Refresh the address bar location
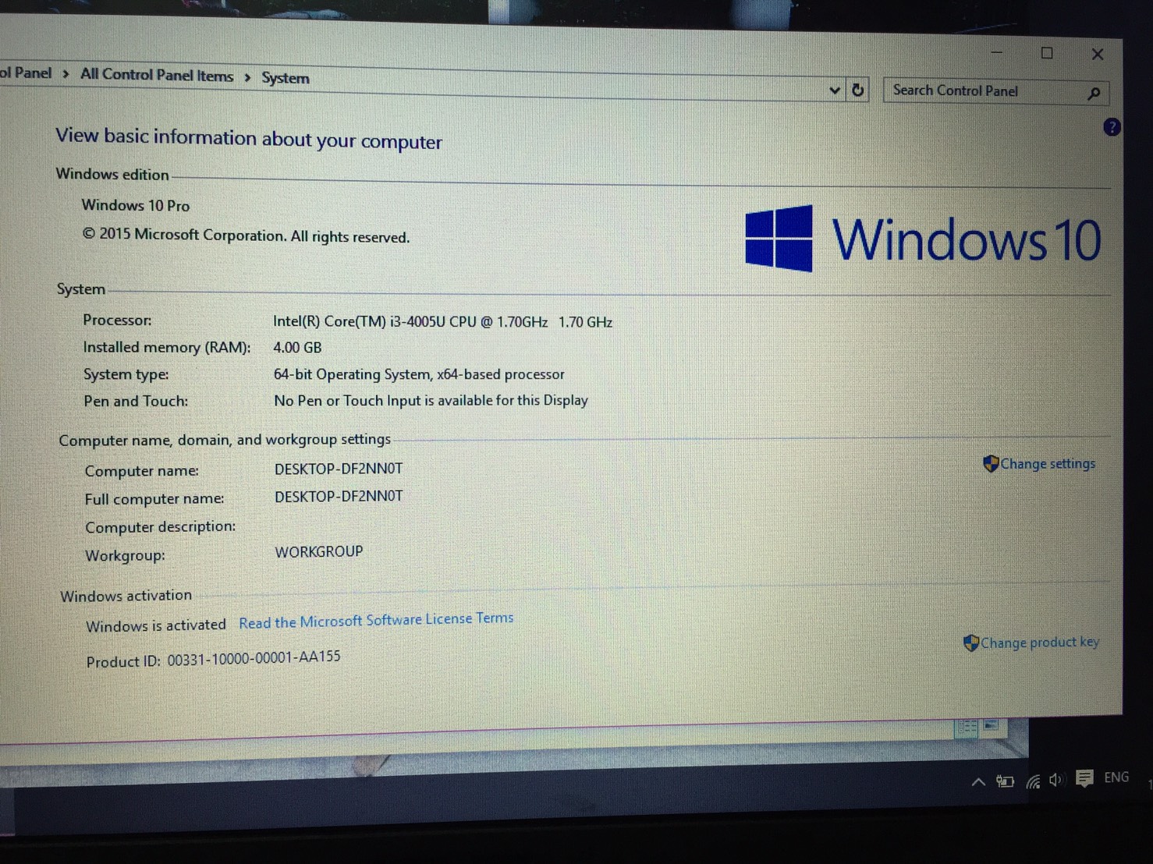 [857, 90]
